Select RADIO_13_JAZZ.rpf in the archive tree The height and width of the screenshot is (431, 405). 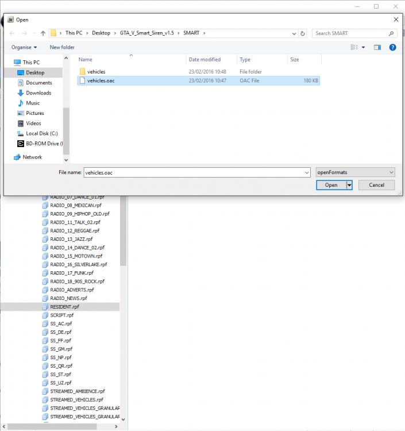coord(71,239)
